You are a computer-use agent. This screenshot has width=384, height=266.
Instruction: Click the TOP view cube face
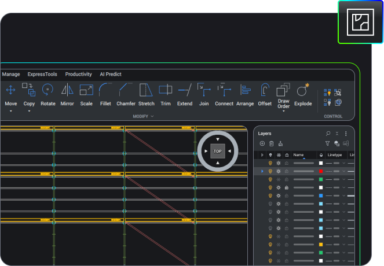tap(217, 152)
